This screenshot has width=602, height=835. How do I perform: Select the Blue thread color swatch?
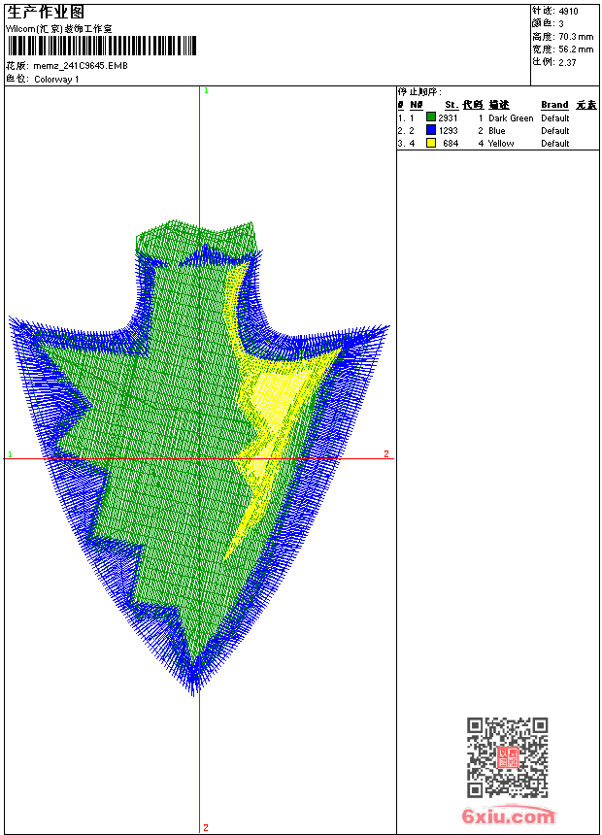click(x=431, y=130)
